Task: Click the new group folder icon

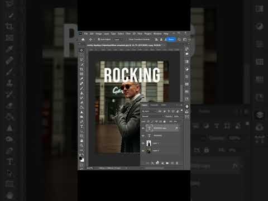Action: tap(167, 163)
